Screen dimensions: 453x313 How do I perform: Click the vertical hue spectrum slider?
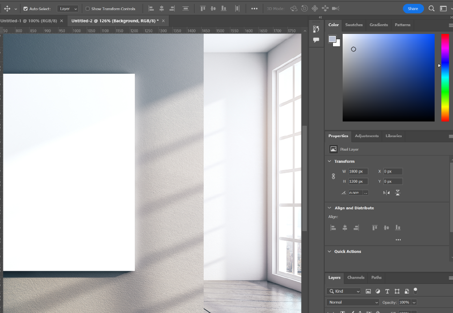pyautogui.click(x=445, y=78)
